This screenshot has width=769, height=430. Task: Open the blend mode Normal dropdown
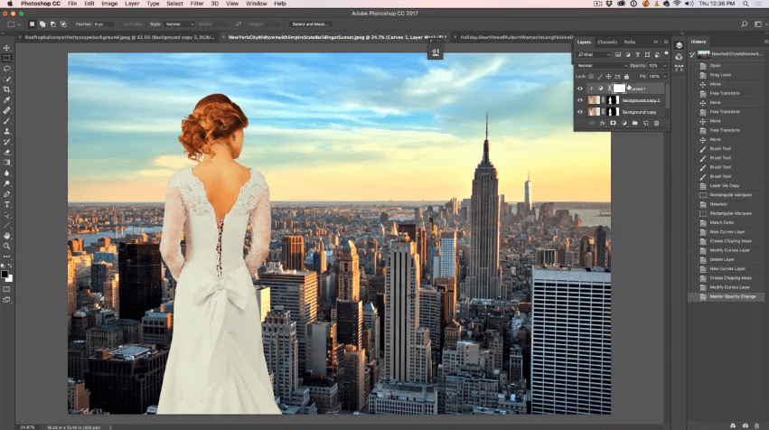pos(602,65)
